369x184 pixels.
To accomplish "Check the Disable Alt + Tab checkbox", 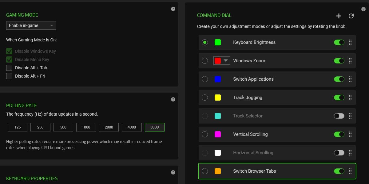I will [x=9, y=68].
